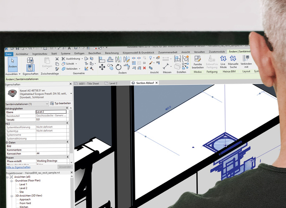Open Sanitärinstallationen (1) filter dropdown
The image size is (286, 208).
click(46, 103)
